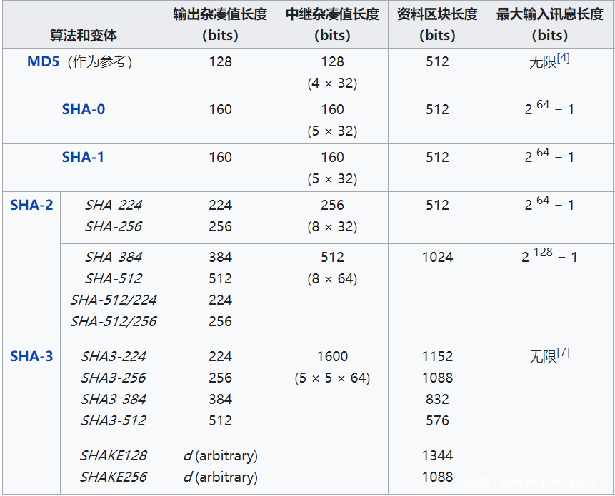Click the 1088 block size for SHAKE256
The image size is (615, 496).
(x=437, y=477)
